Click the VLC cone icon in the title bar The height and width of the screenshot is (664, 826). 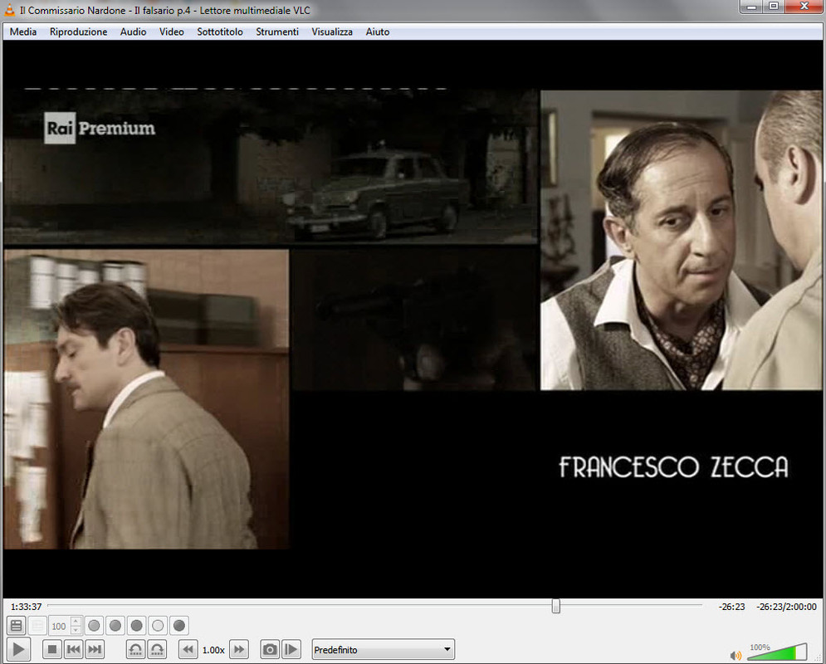click(x=9, y=9)
